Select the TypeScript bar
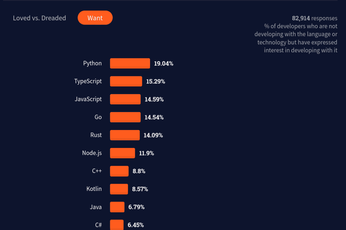Image resolution: width=346 pixels, height=230 pixels. coord(126,81)
